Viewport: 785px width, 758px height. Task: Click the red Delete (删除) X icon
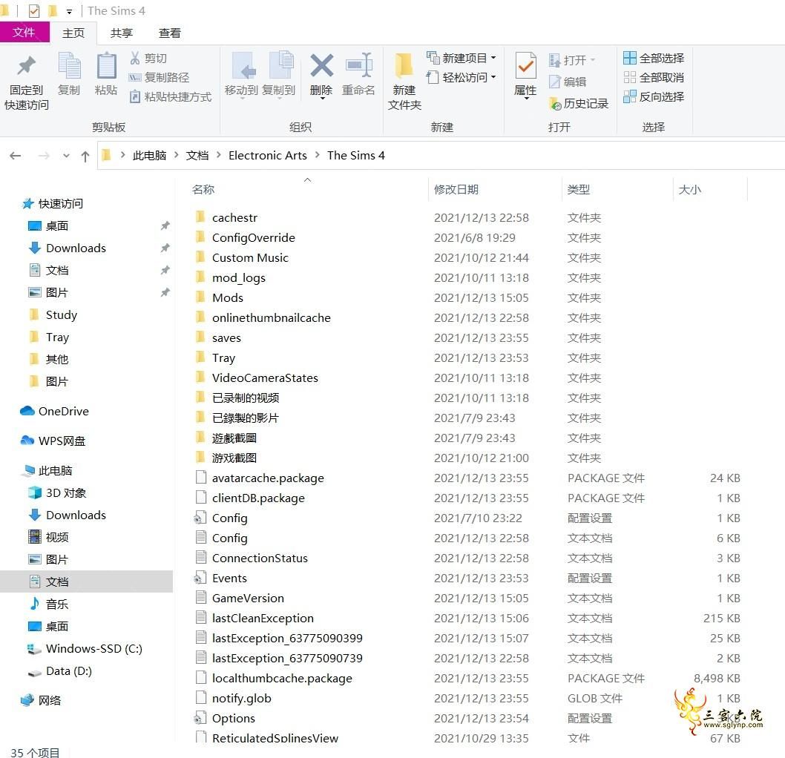click(321, 65)
